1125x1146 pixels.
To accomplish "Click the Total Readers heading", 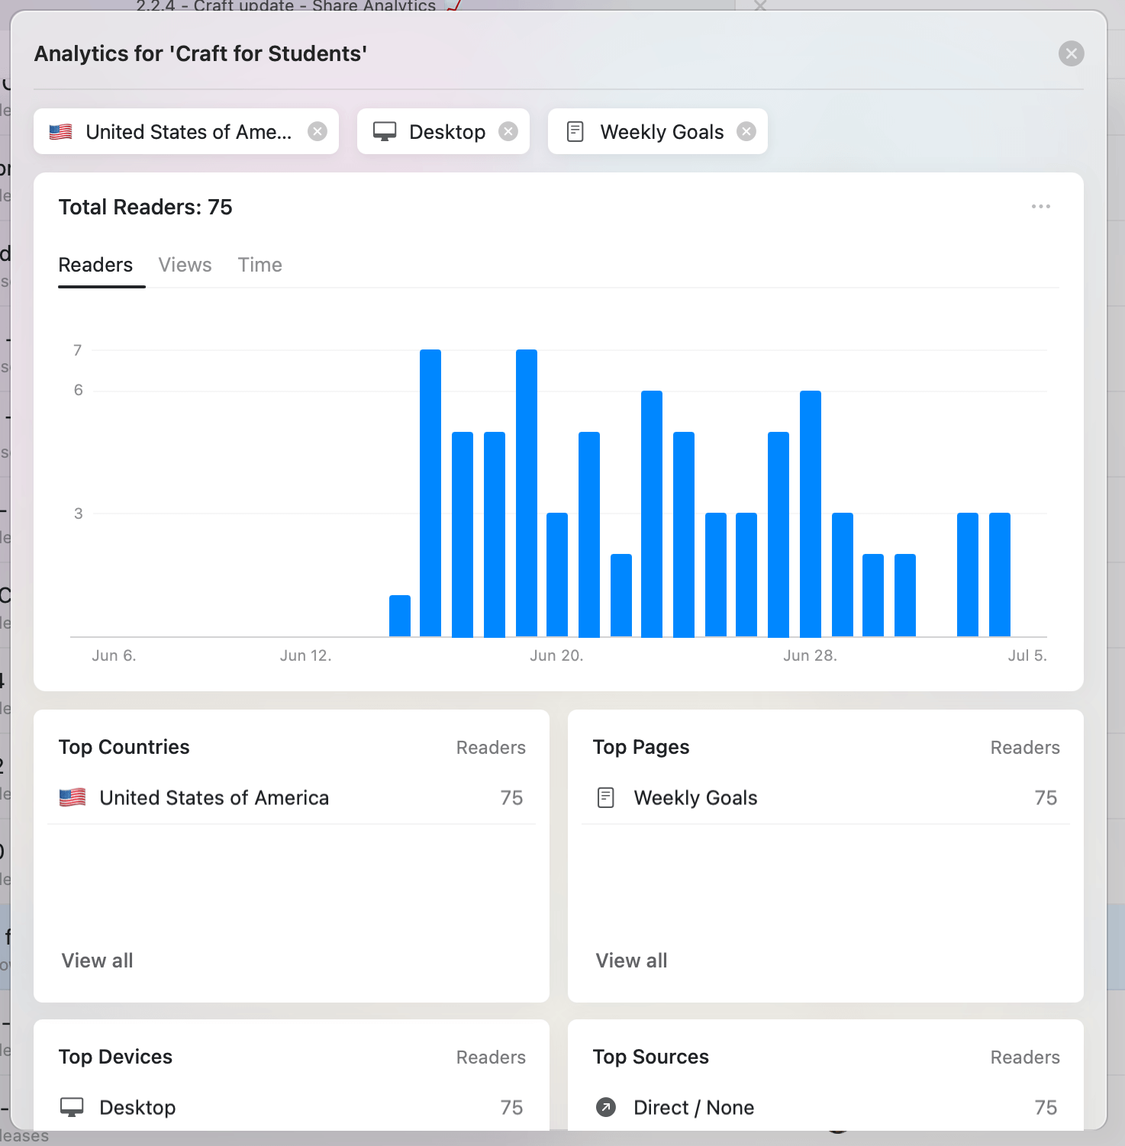I will [146, 207].
